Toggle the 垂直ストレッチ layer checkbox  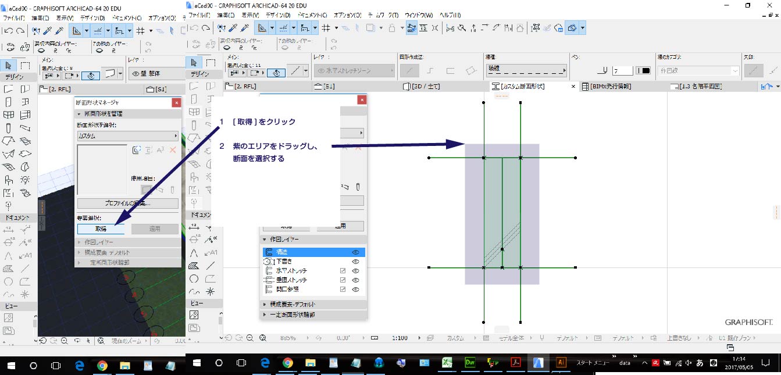pyautogui.click(x=343, y=280)
